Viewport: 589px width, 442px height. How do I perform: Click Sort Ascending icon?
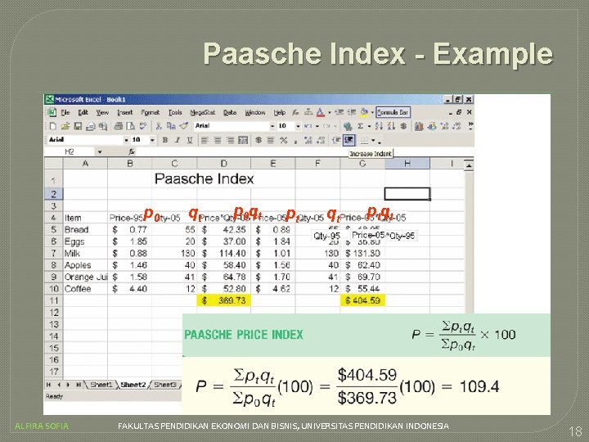(x=379, y=126)
